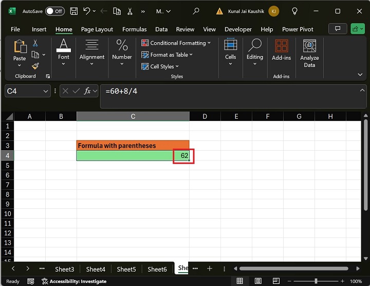
Task: Click the Insert Function fx icon
Action: [88, 91]
